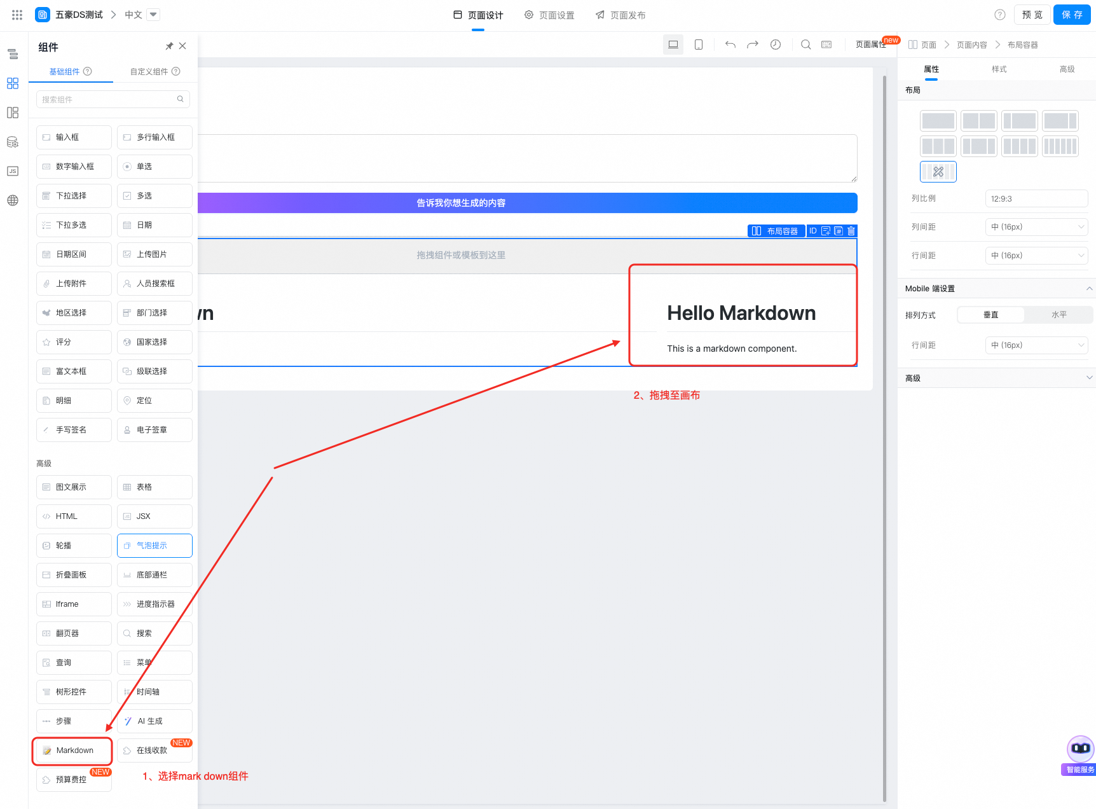This screenshot has width=1096, height=809.
Task: Switch to the 样式 tab
Action: pyautogui.click(x=999, y=69)
